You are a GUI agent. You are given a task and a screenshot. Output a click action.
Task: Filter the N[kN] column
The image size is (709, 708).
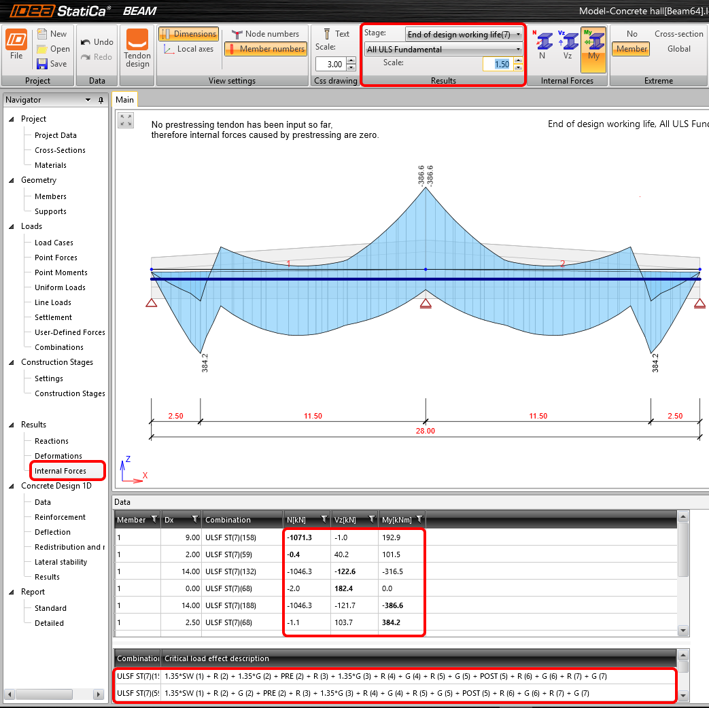[324, 520]
